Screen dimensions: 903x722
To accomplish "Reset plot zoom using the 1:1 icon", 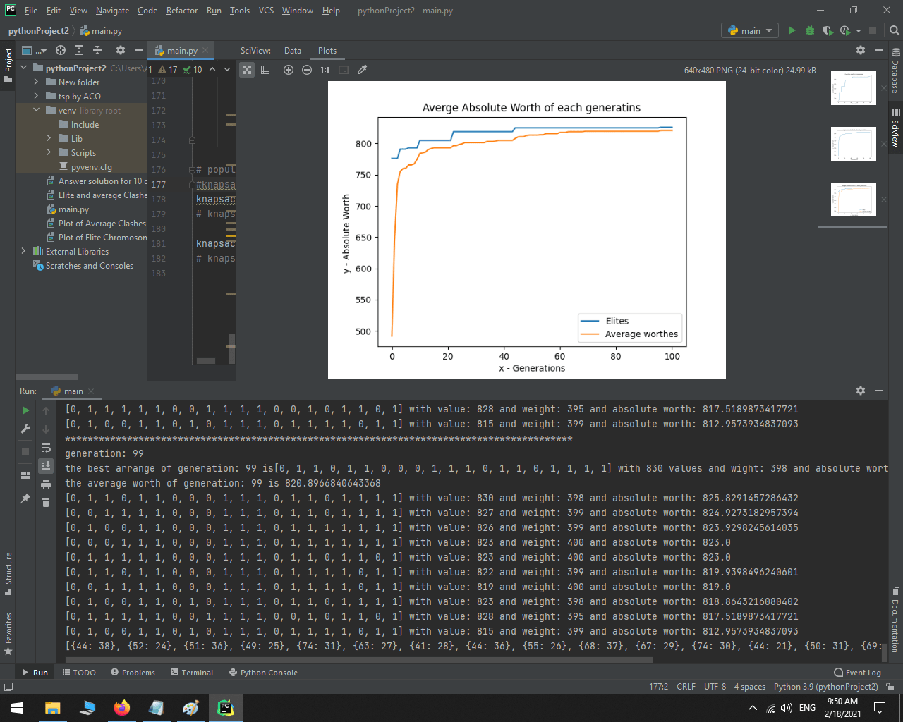I will (x=325, y=70).
